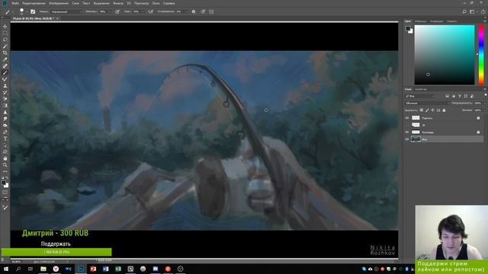The height and width of the screenshot is (274, 488).
Task: Select the Hand tool
Action: click(x=5, y=158)
